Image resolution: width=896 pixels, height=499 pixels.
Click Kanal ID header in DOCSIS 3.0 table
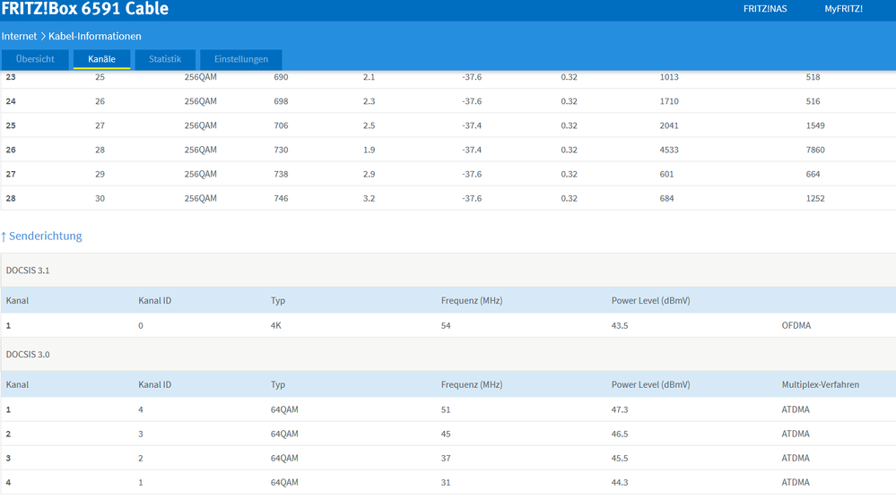point(154,385)
